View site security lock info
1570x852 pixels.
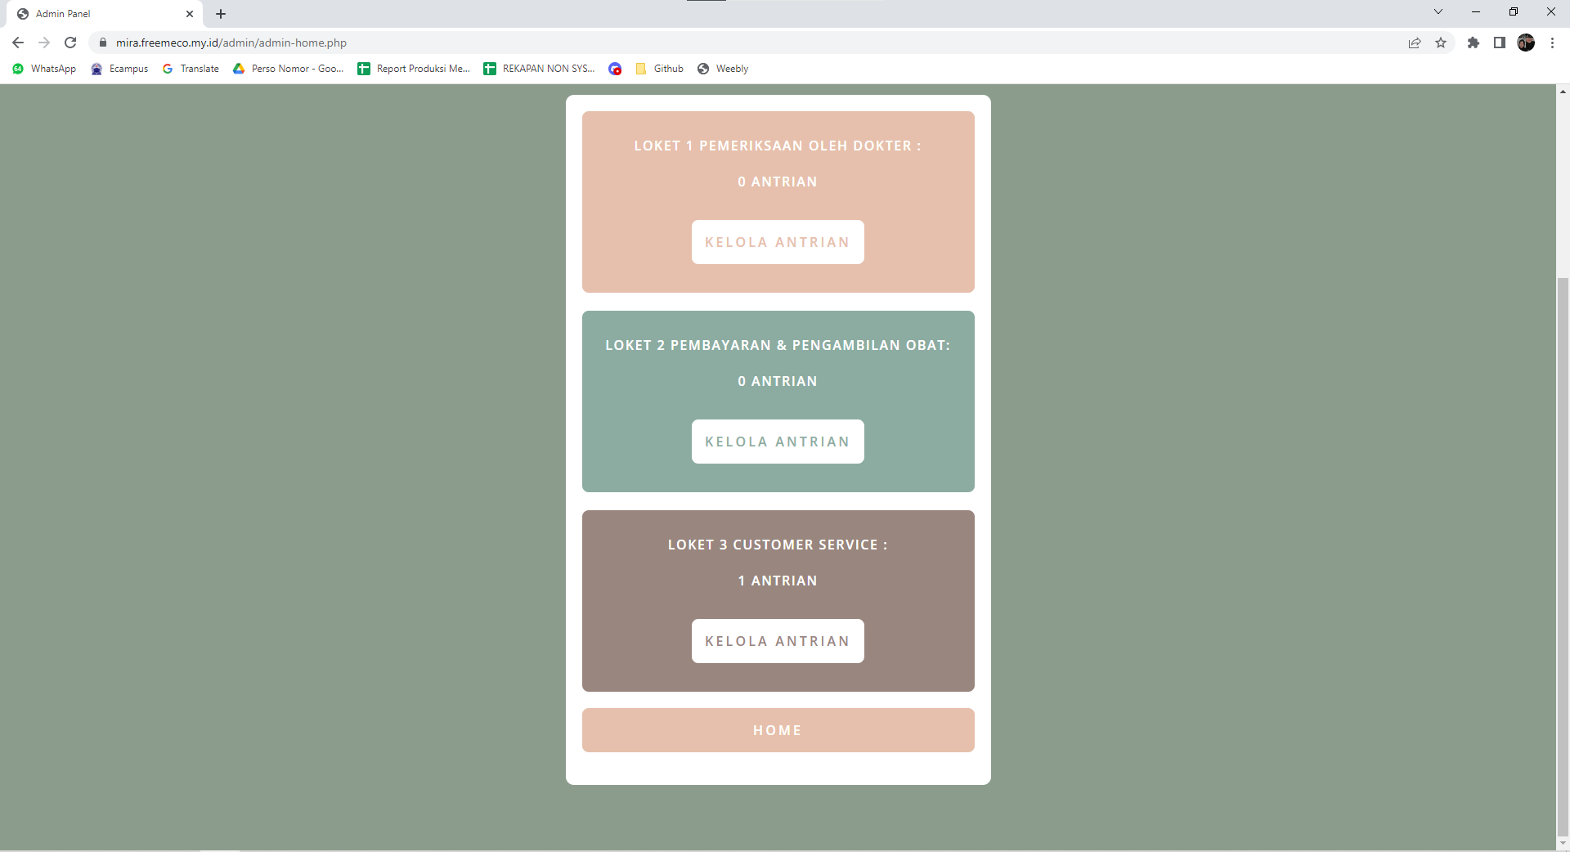pos(103,43)
